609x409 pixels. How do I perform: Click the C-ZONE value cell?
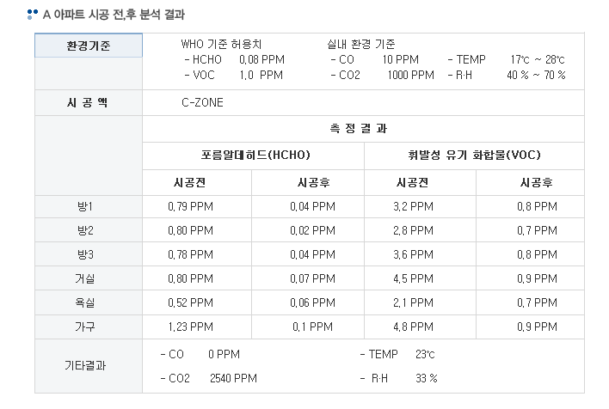202,102
